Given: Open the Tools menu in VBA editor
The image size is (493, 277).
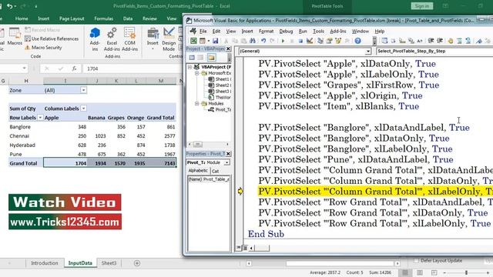Looking at the screenshot, I should click(318, 31).
